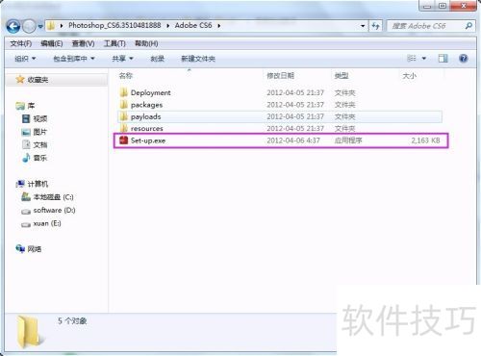481x356 pixels.
Task: Click 新建文件夹 to create a folder
Action: point(198,59)
